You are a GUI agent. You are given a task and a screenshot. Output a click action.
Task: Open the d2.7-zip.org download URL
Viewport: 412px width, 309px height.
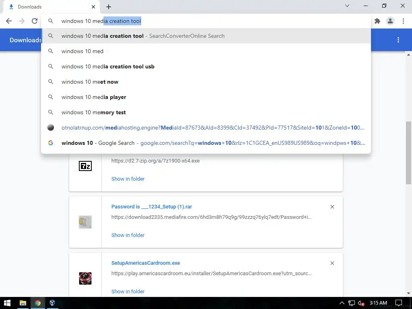tap(155, 161)
